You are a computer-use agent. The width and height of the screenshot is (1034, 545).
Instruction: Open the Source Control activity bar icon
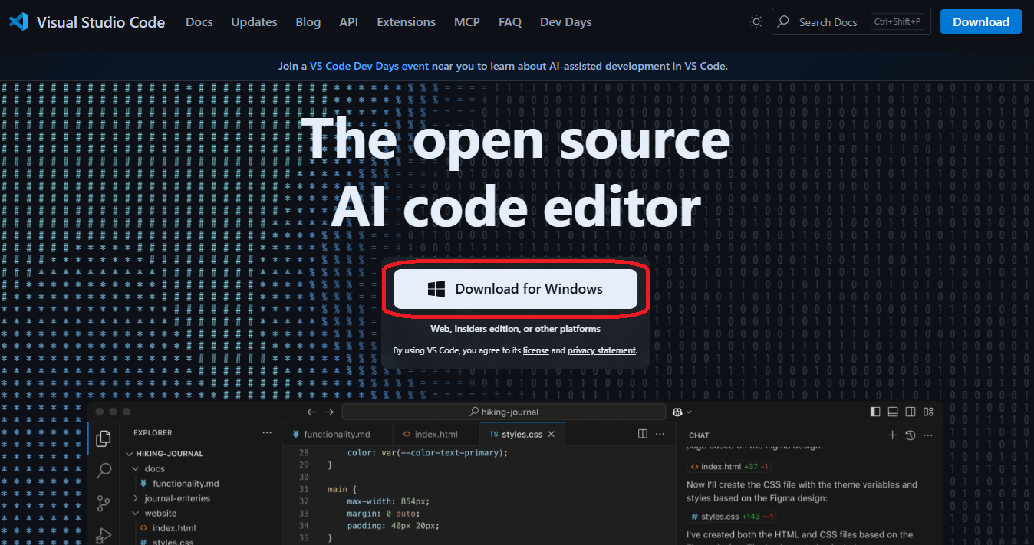point(104,503)
